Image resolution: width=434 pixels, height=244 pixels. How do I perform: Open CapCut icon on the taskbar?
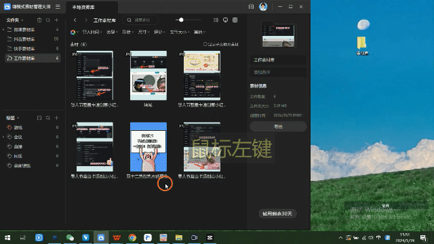pyautogui.click(x=210, y=238)
